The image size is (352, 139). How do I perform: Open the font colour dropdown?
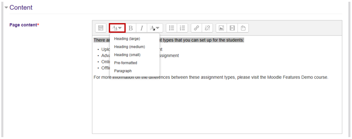coord(155,28)
